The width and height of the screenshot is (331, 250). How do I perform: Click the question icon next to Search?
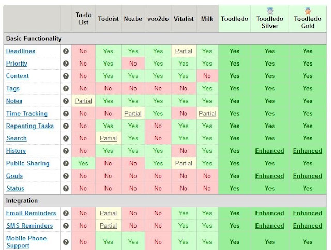pyautogui.click(x=66, y=138)
